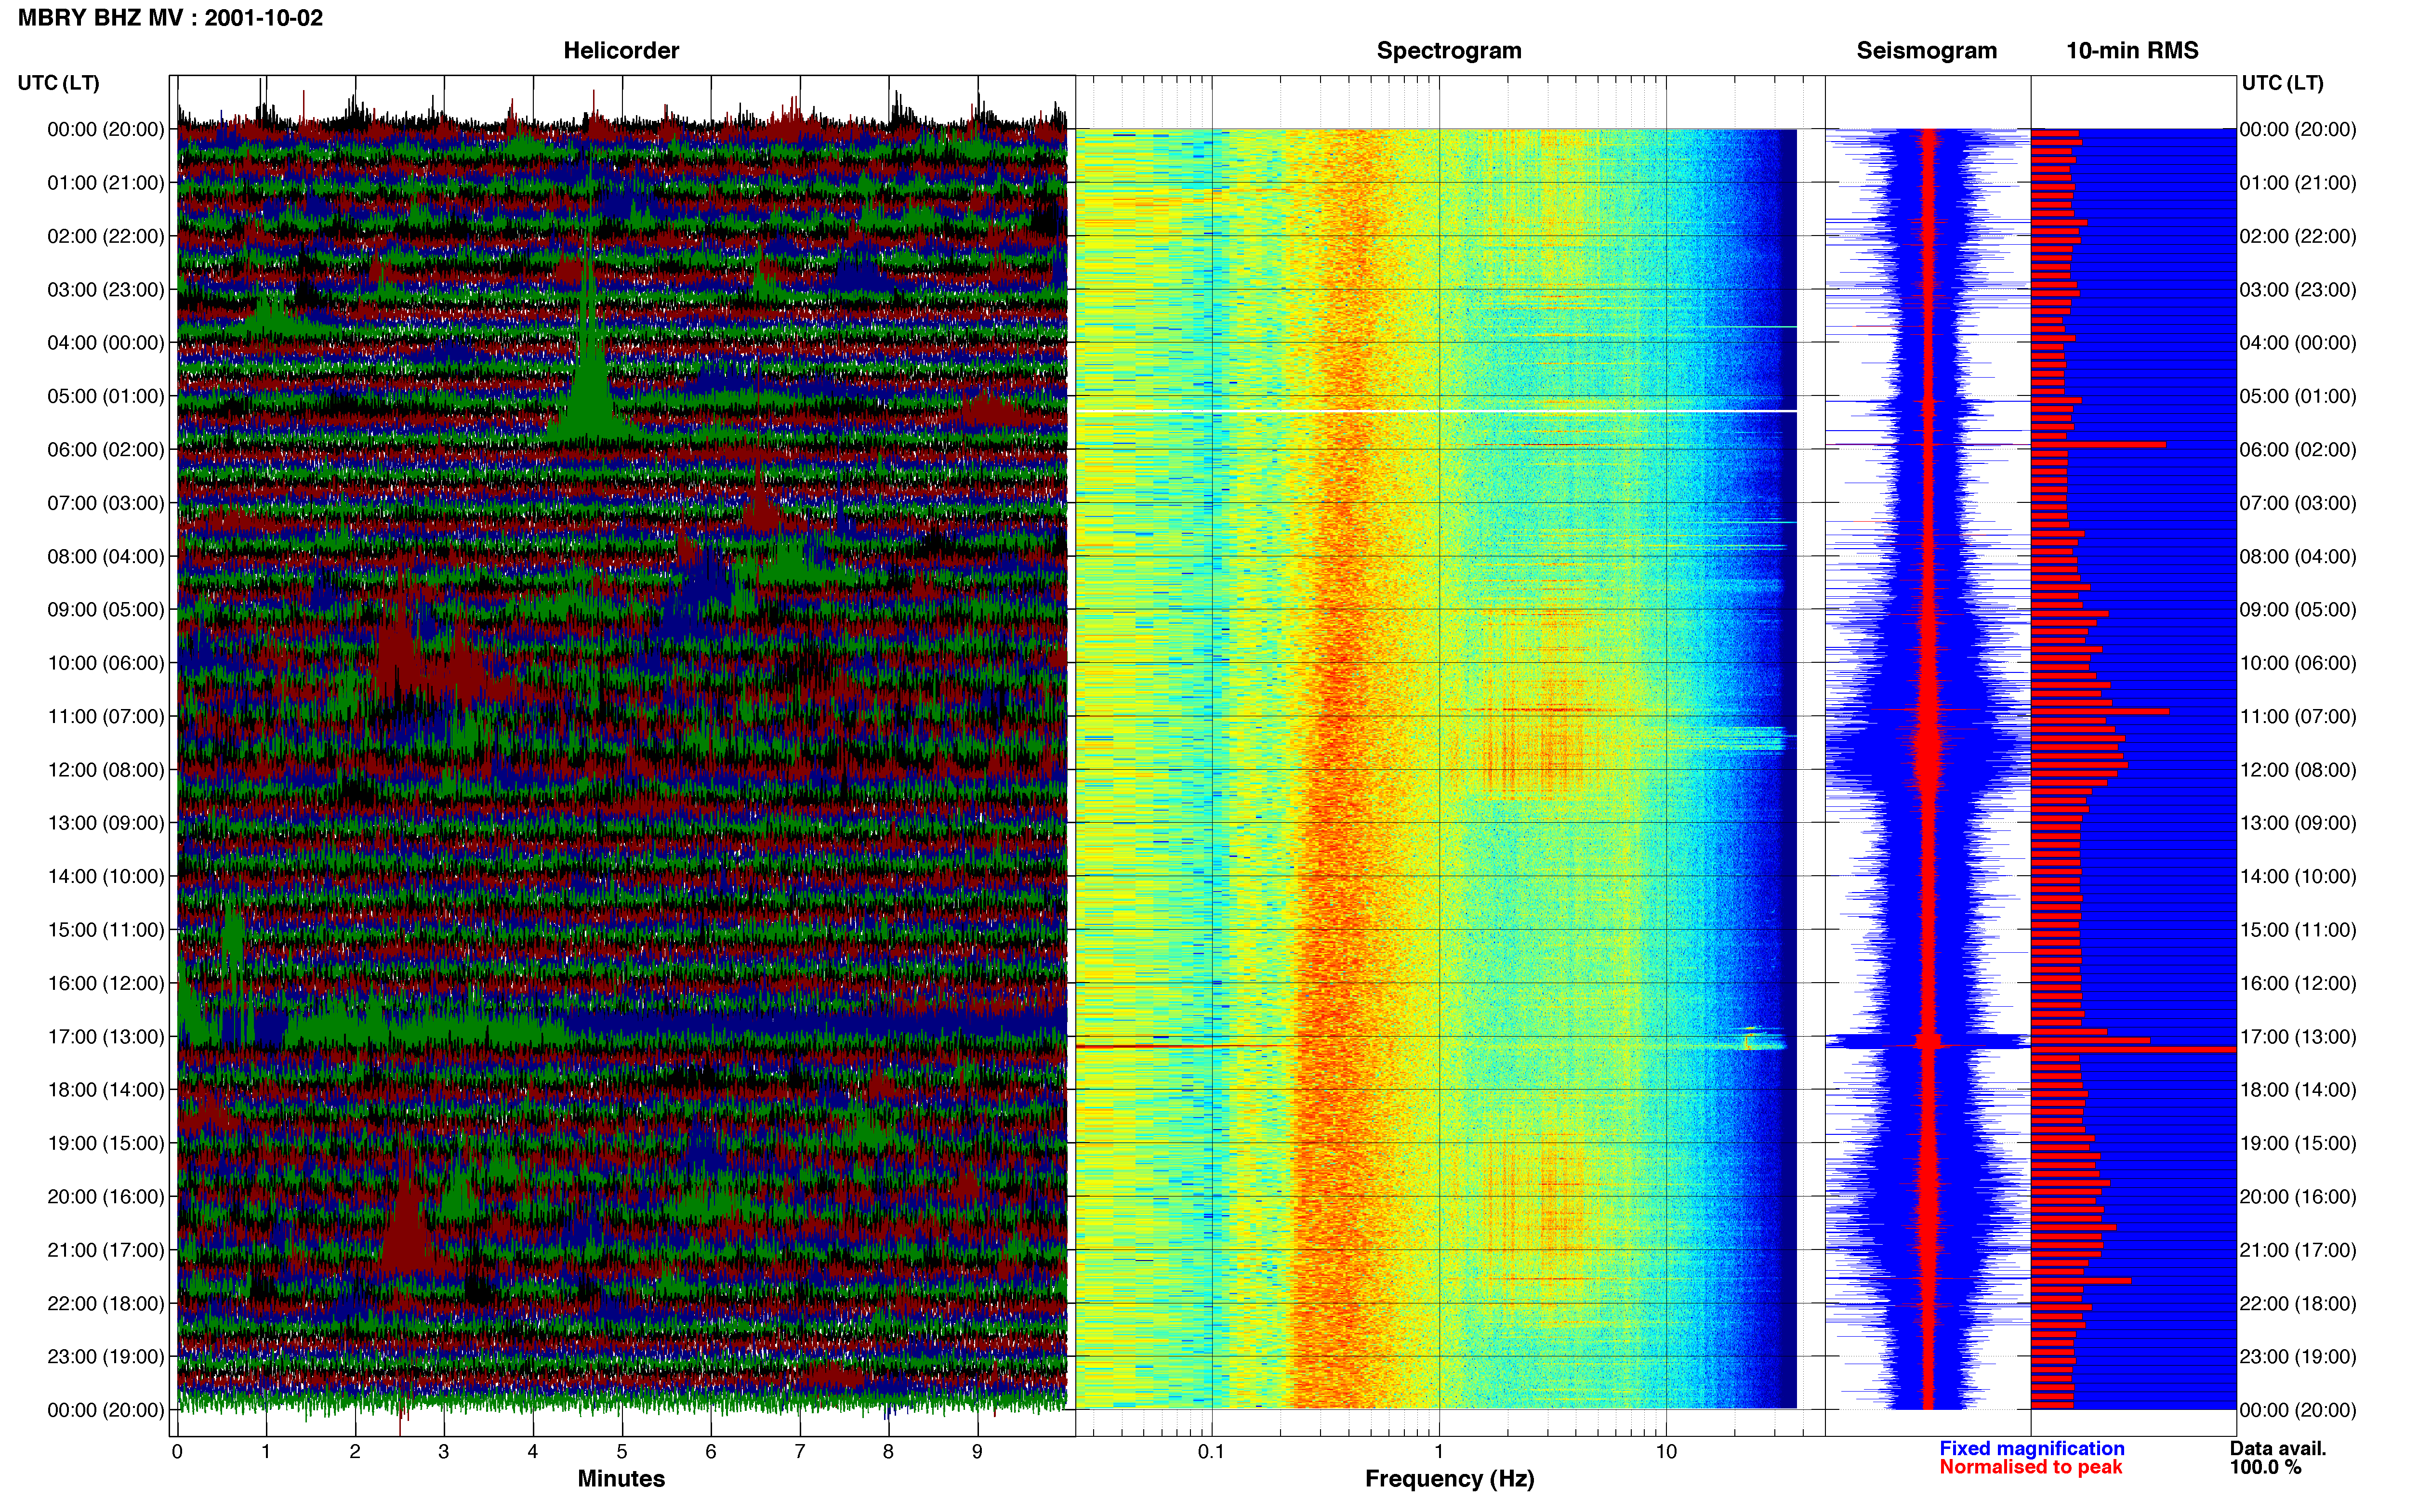Click the 'Normalised to peak' legend text
Viewport: 2418px width, 1512px height.
(2030, 1467)
